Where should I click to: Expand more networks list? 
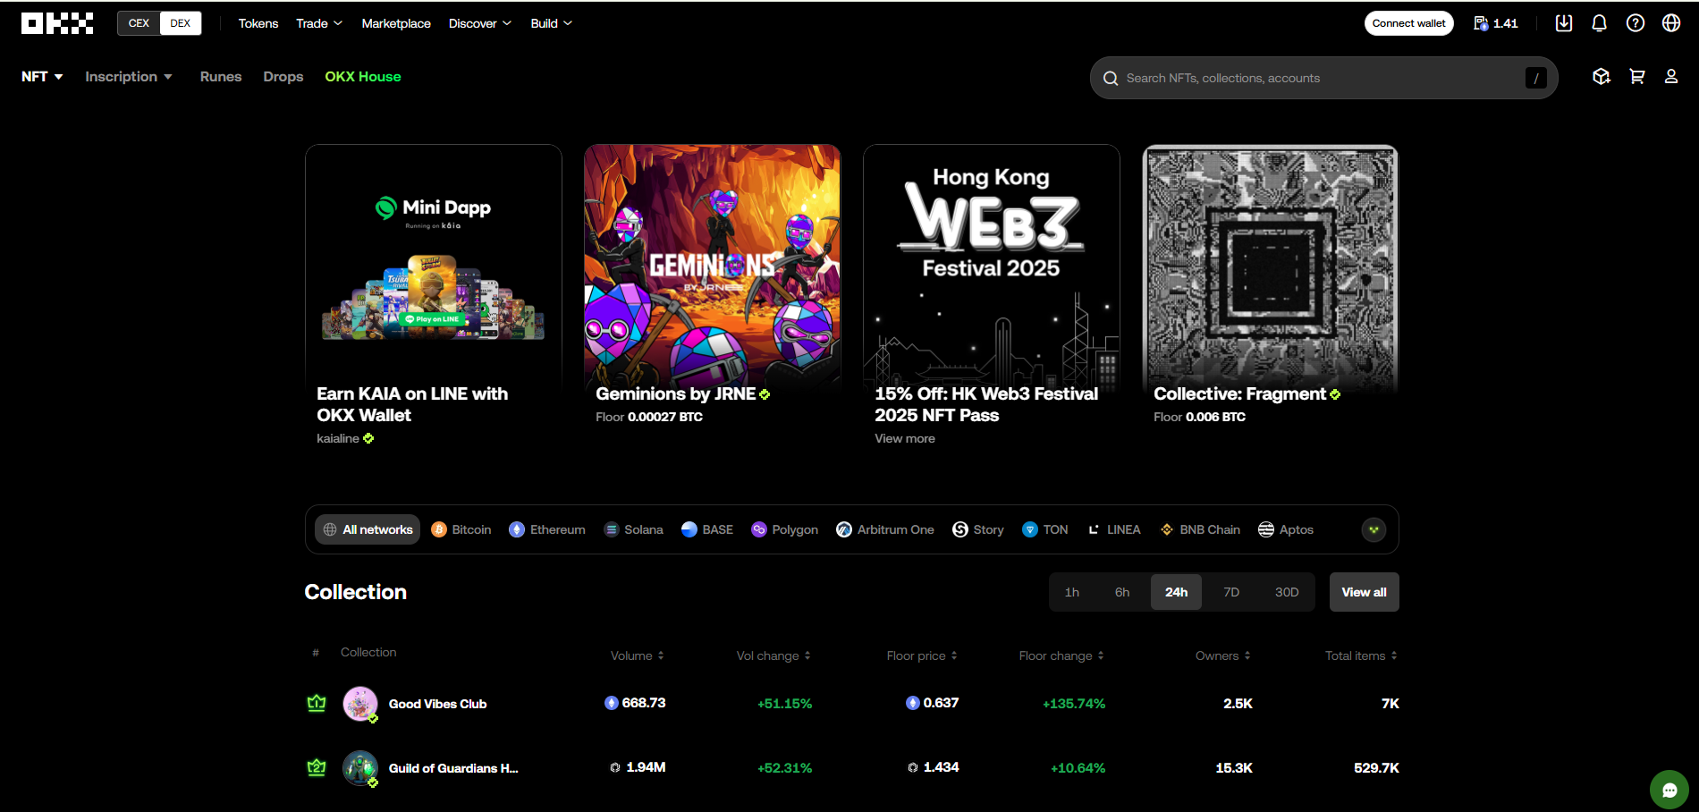[1374, 529]
